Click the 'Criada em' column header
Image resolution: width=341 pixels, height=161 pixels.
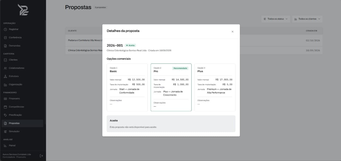coord(311,31)
